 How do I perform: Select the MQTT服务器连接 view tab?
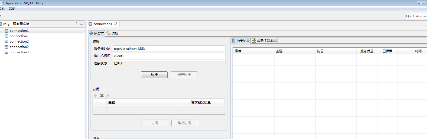[15, 24]
